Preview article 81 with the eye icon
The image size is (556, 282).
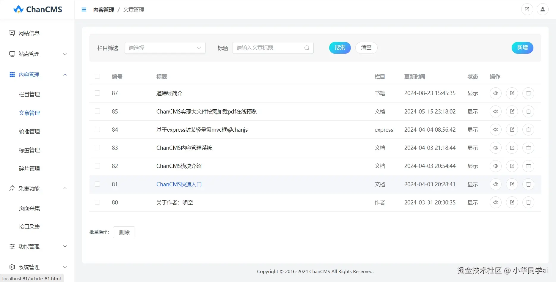click(496, 184)
